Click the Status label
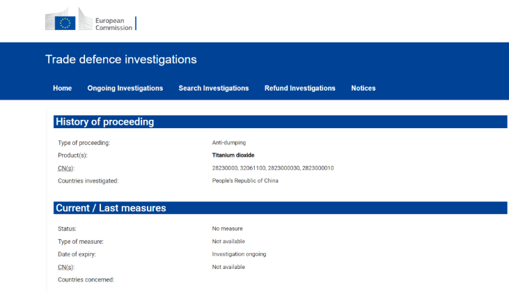Image resolution: width=509 pixels, height=308 pixels. click(x=67, y=229)
